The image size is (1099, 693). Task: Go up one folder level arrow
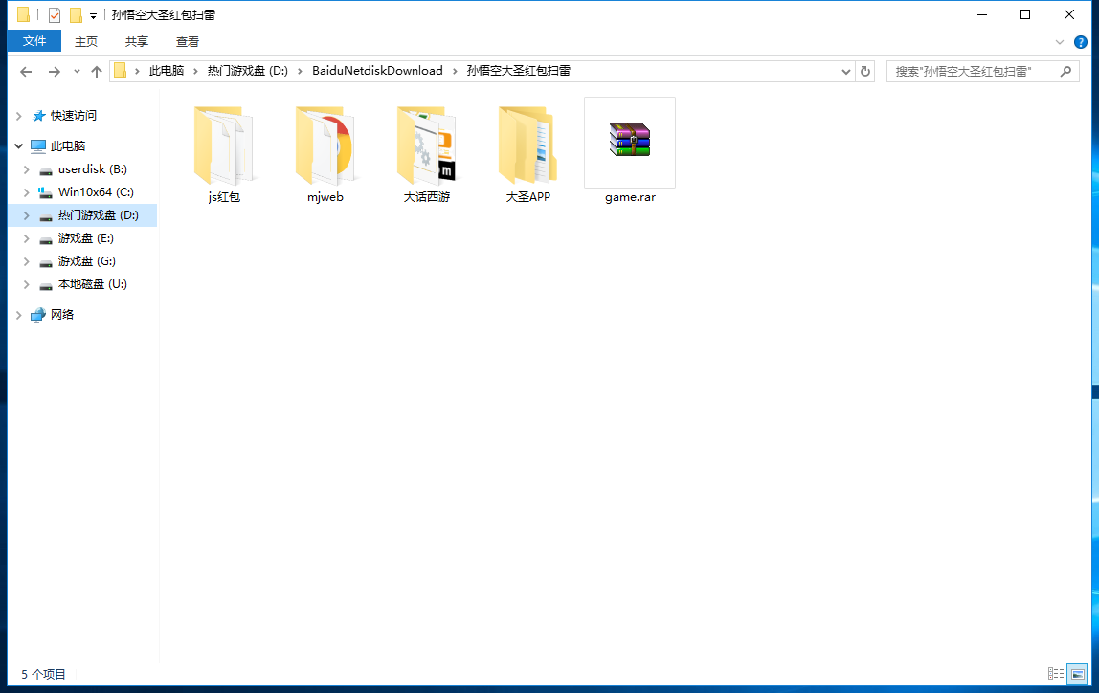[x=97, y=72]
